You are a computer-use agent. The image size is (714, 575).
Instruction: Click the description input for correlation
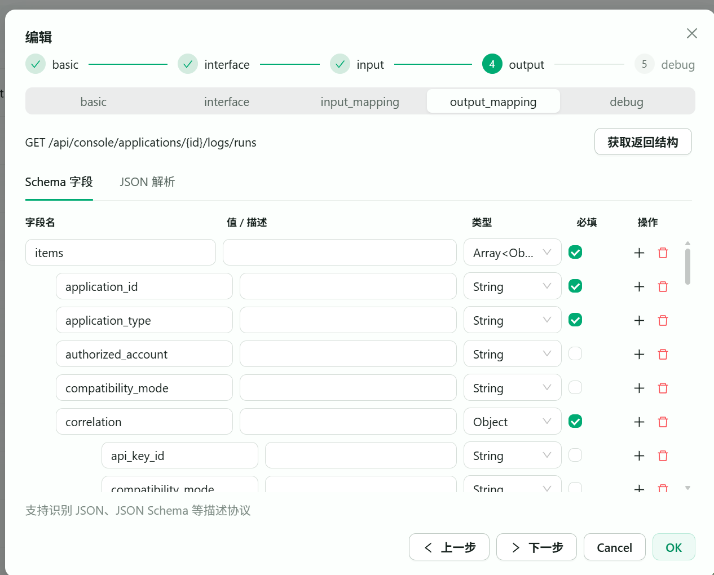[x=348, y=421]
